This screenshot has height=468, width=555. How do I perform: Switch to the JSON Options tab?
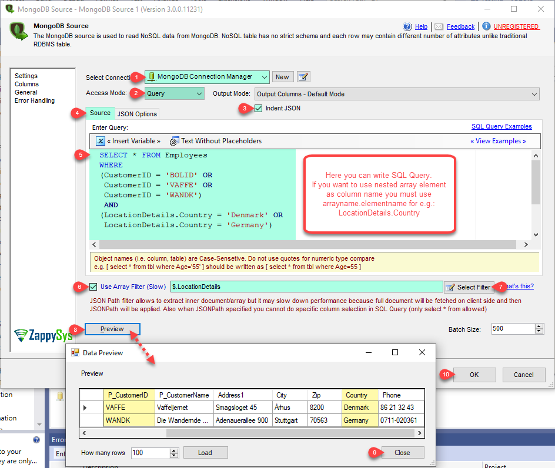[x=137, y=114]
